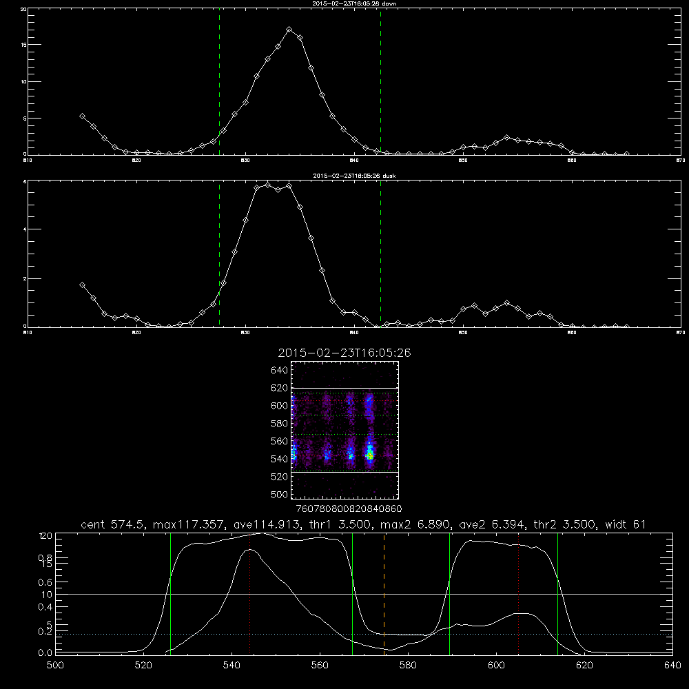
Task: Click the 20 label on dawn plot y-axis
Action: click(x=23, y=9)
